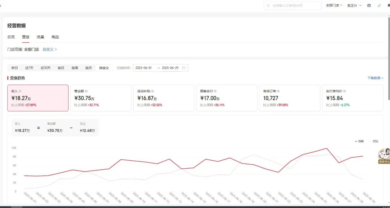Image resolution: width=390 pixels, height=208 pixels.
Task: Click the printer icon in top bar
Action: 369,5
